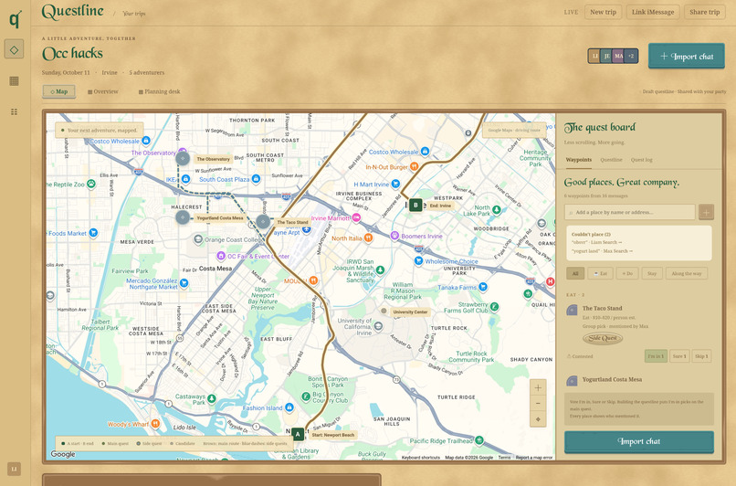Filter waypoints by Eat
This screenshot has height=486, width=736.
pyautogui.click(x=600, y=273)
